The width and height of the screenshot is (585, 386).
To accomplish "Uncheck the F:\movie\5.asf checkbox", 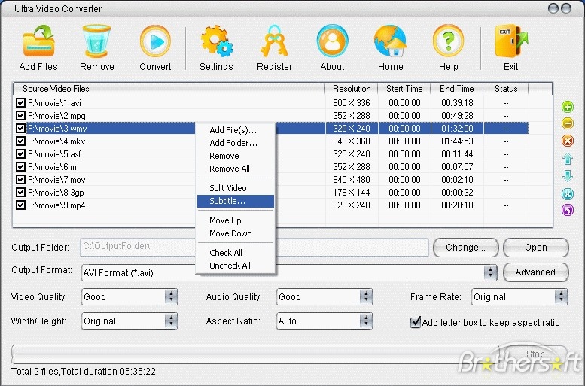I will click(20, 154).
